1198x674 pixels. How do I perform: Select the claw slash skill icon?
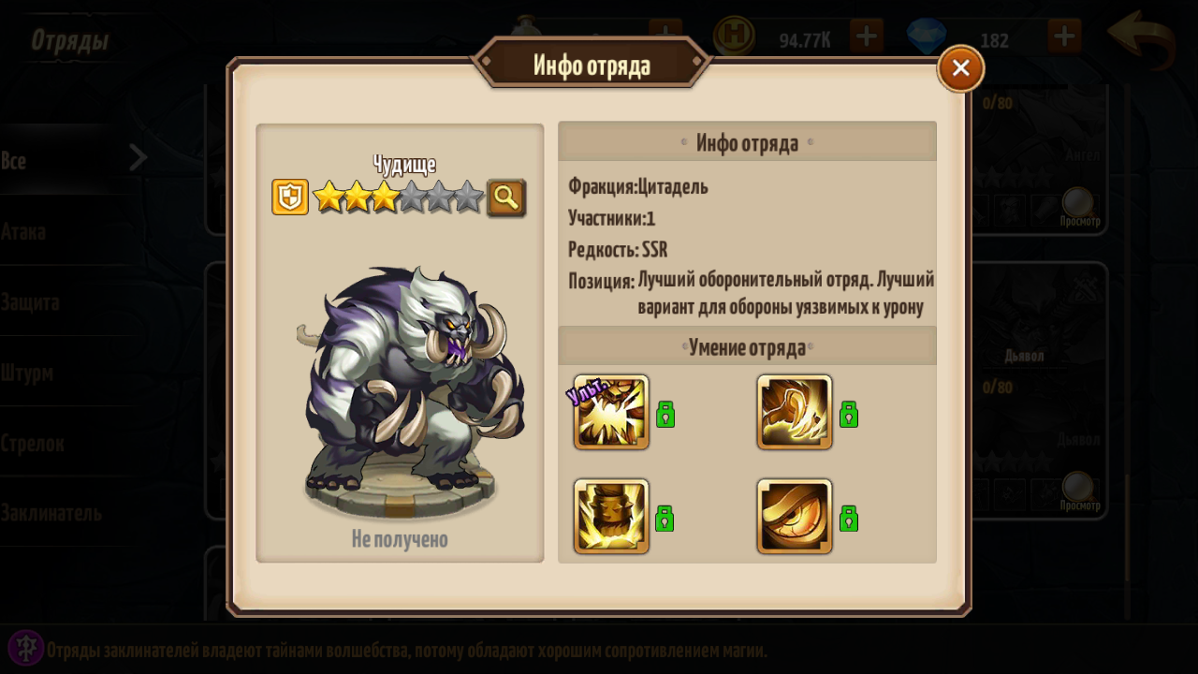click(x=795, y=413)
